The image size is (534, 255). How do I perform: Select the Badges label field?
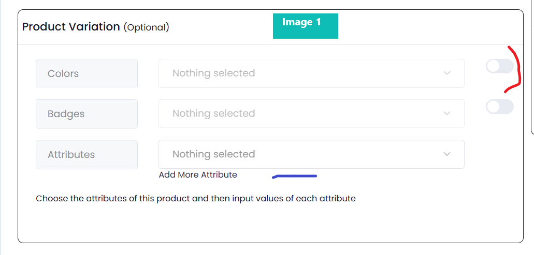pyautogui.click(x=87, y=114)
